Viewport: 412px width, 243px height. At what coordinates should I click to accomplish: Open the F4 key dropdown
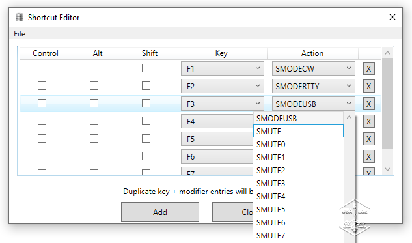(217, 121)
